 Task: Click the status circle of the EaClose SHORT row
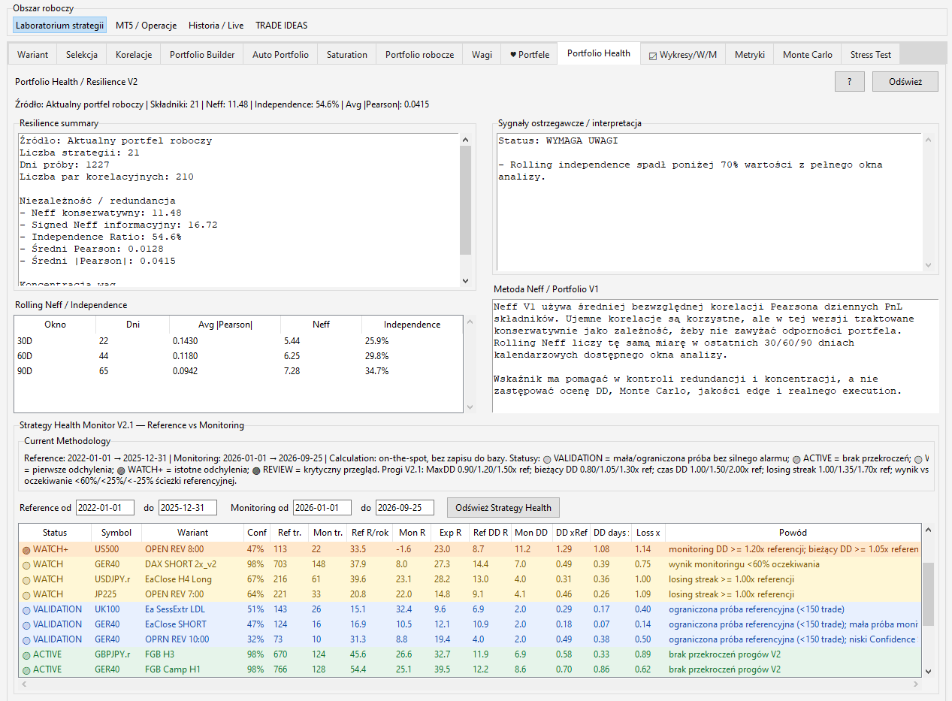click(x=26, y=624)
